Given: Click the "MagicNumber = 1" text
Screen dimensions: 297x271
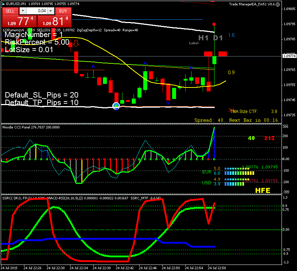Looking at the screenshot, I should click(x=33, y=35).
